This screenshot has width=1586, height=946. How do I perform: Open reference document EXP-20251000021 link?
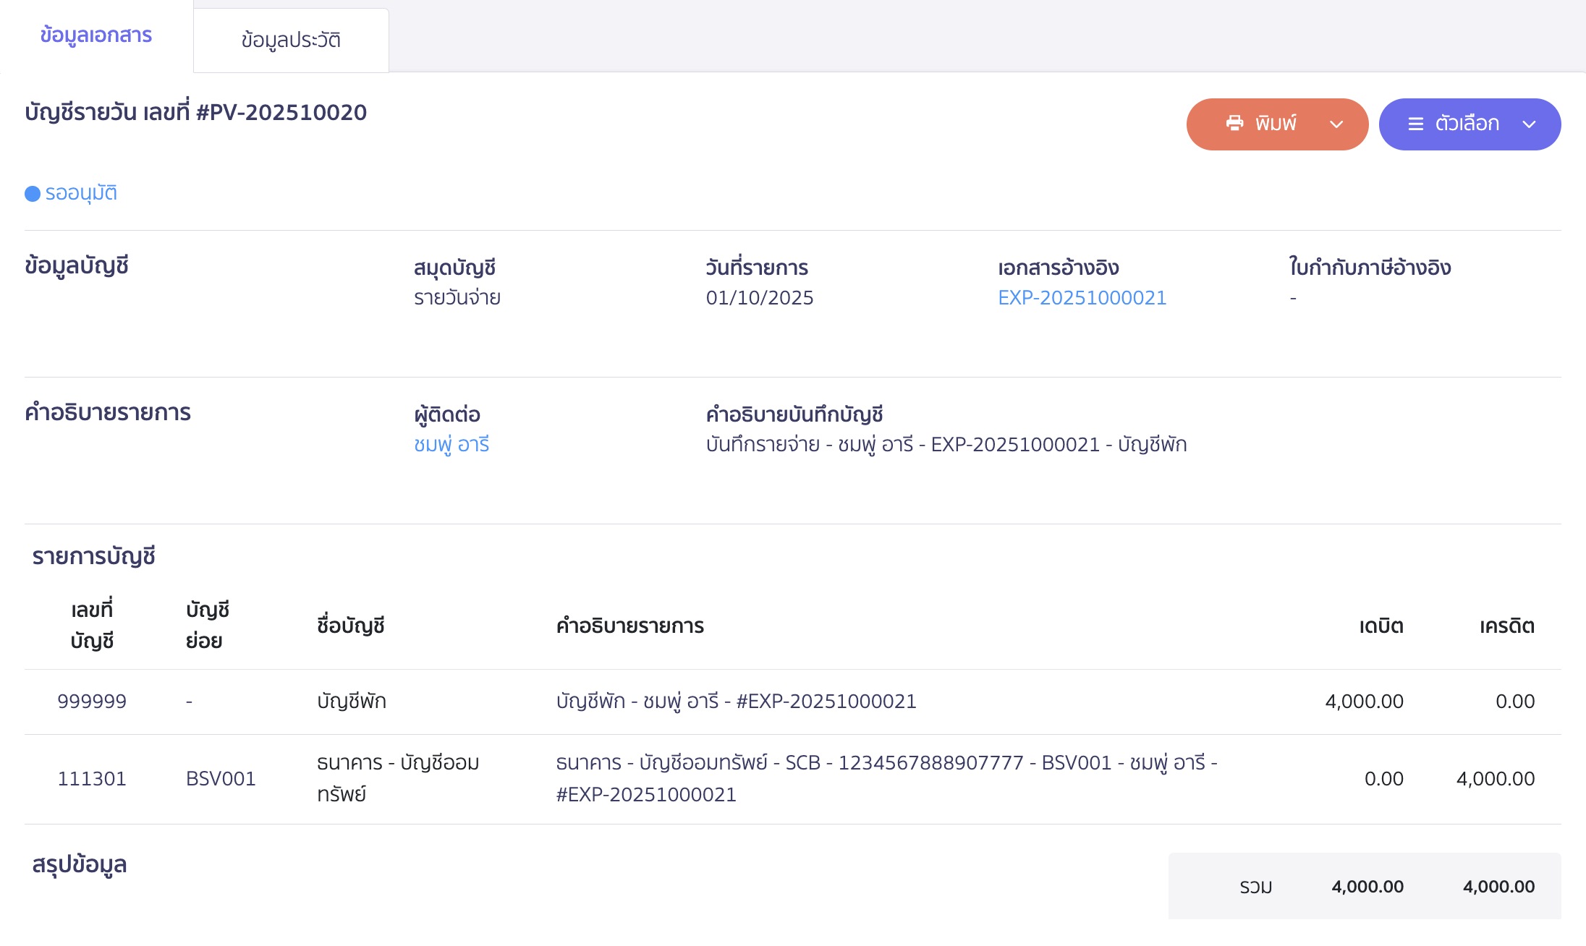1082,298
